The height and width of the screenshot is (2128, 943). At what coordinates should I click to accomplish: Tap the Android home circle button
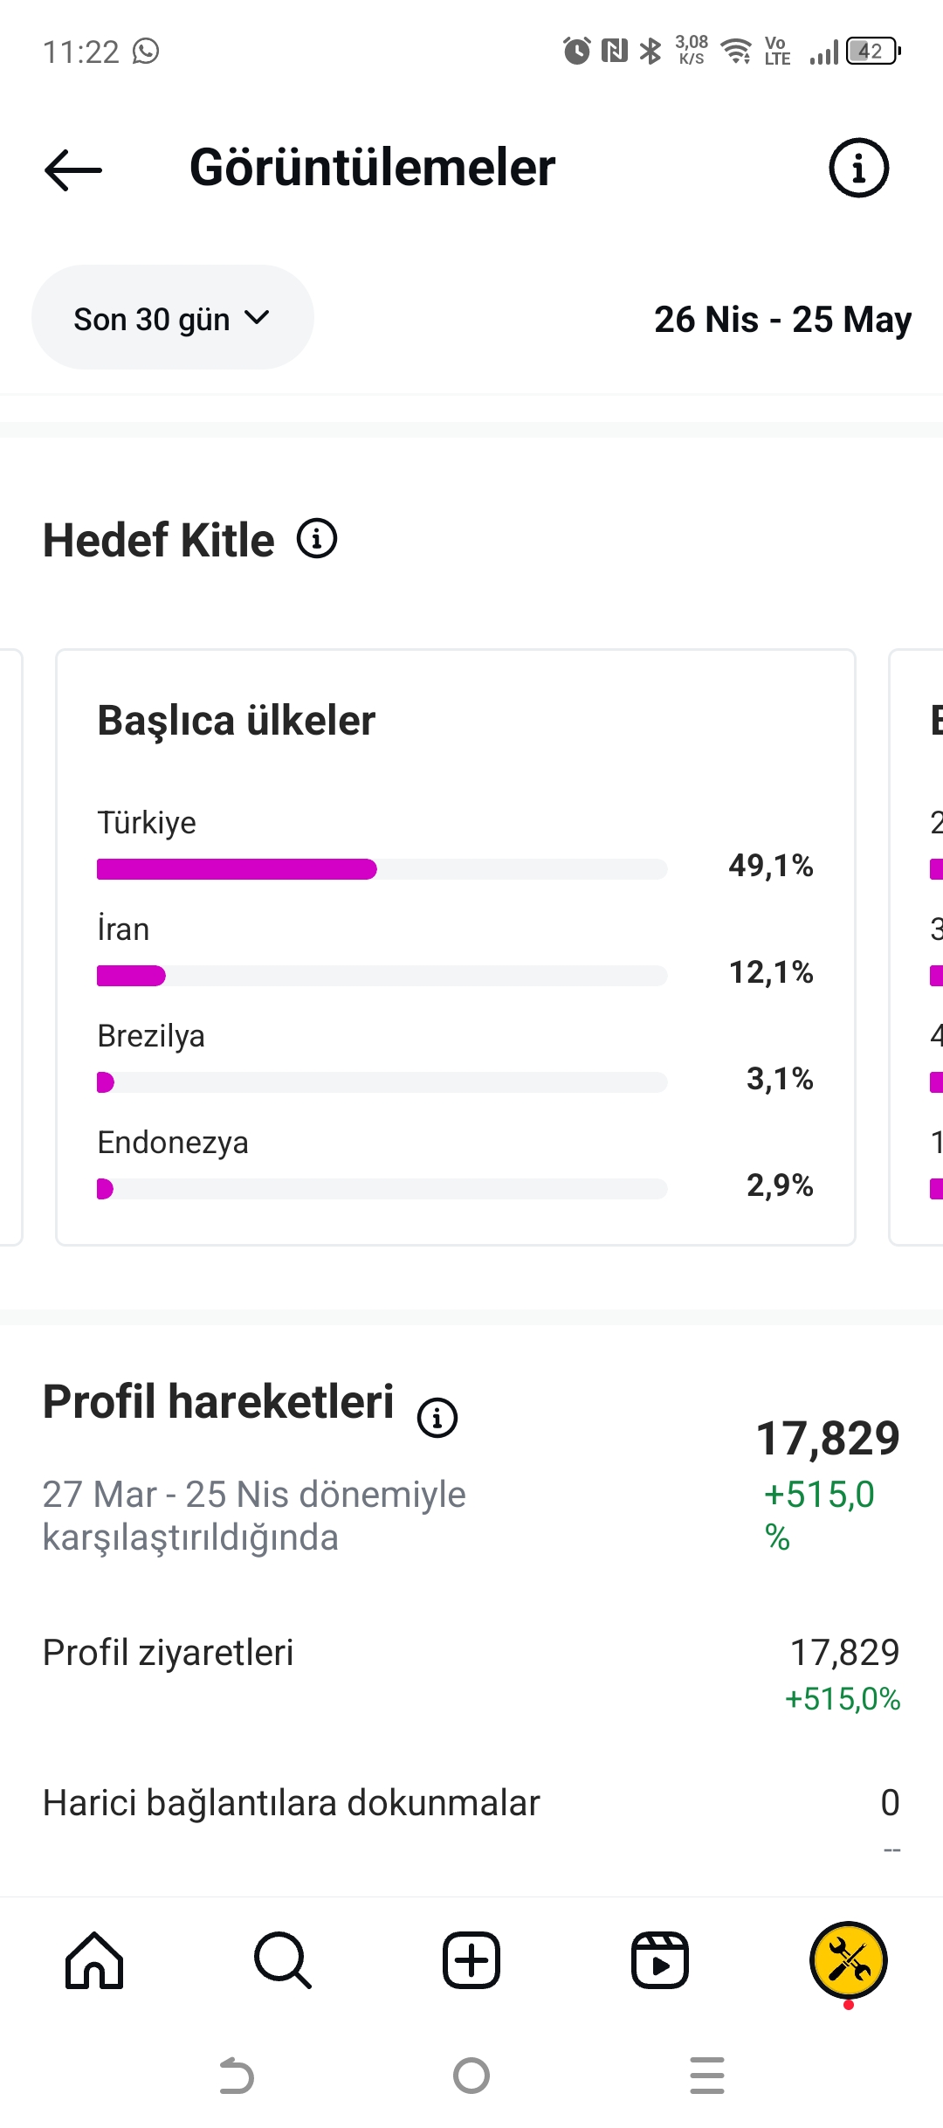coord(471,2076)
